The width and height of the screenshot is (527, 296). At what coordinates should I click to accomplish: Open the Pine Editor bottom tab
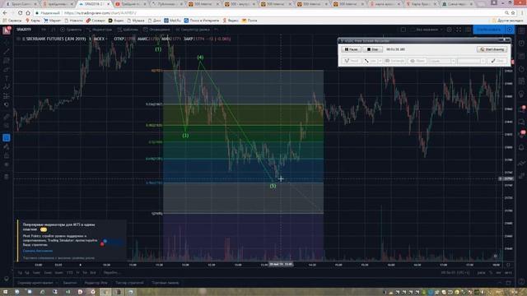pos(96,283)
